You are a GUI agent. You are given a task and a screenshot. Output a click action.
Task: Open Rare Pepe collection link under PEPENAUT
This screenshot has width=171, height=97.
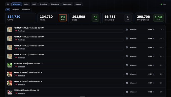pyautogui.click(x=21, y=93)
